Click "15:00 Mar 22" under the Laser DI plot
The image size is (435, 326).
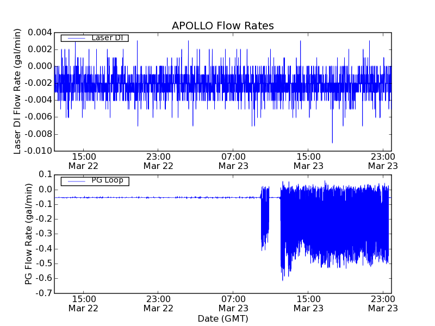coord(83,161)
